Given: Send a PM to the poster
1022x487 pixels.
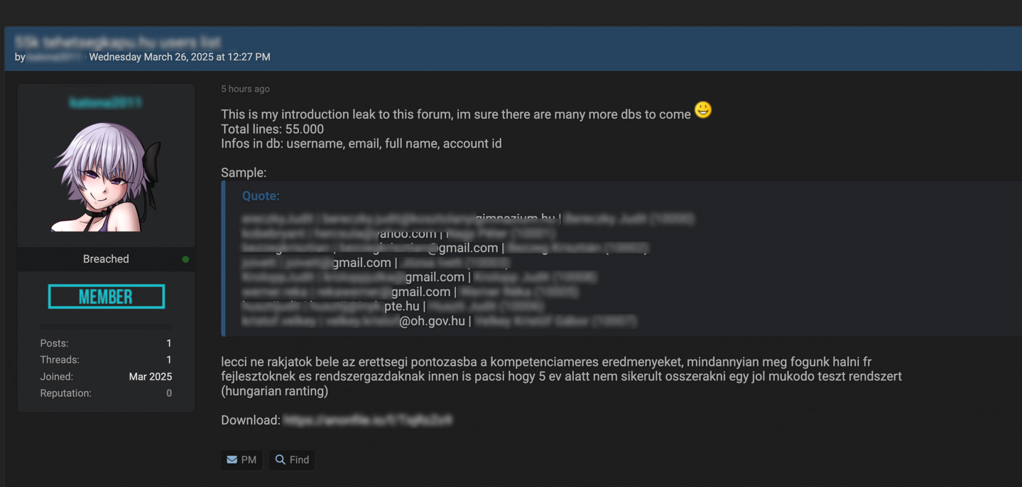Looking at the screenshot, I should [242, 460].
